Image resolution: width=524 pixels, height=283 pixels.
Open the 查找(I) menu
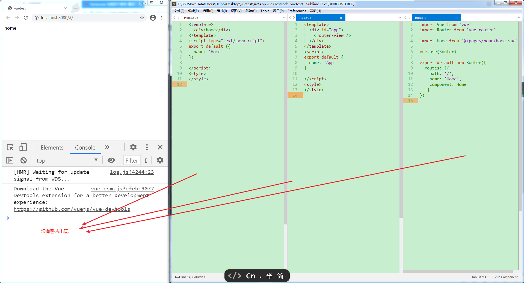(222, 11)
